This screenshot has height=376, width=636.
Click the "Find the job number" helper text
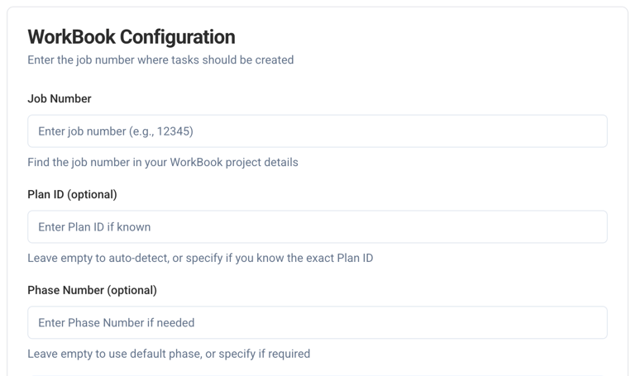162,162
